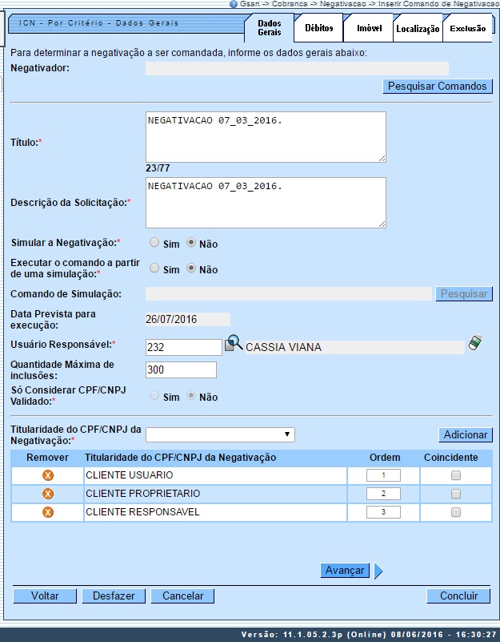Click the arrow icon beside Avançar
500x642 pixels.
coord(378,571)
